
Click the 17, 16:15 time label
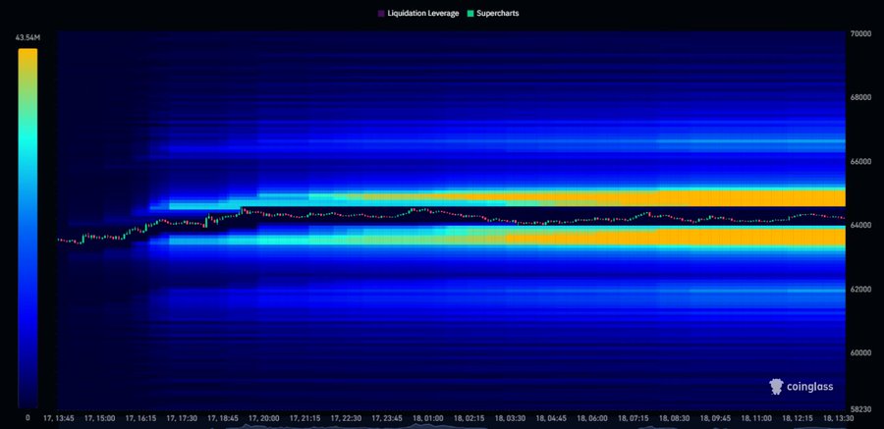click(x=140, y=418)
